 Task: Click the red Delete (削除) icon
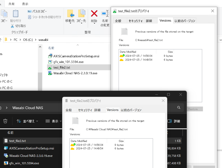click(94, 14)
